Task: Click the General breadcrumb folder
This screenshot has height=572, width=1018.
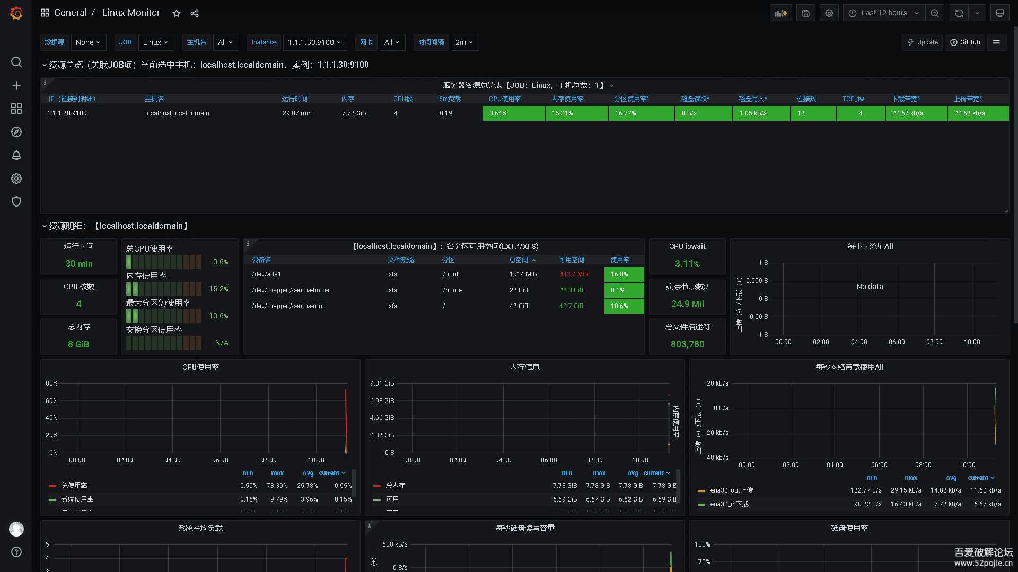Action: pos(70,13)
